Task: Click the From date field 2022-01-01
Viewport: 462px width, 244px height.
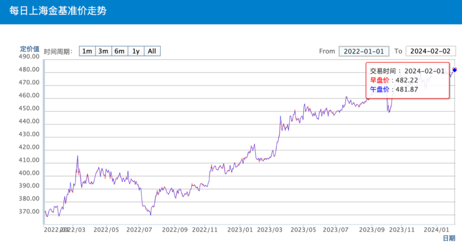Action: pyautogui.click(x=364, y=51)
